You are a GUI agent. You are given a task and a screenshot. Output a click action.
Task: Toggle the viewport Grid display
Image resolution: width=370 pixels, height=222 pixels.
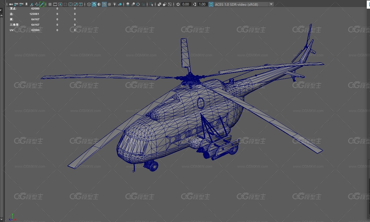(50, 4)
